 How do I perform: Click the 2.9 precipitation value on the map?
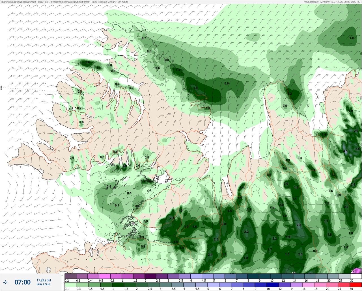pos(356,131)
